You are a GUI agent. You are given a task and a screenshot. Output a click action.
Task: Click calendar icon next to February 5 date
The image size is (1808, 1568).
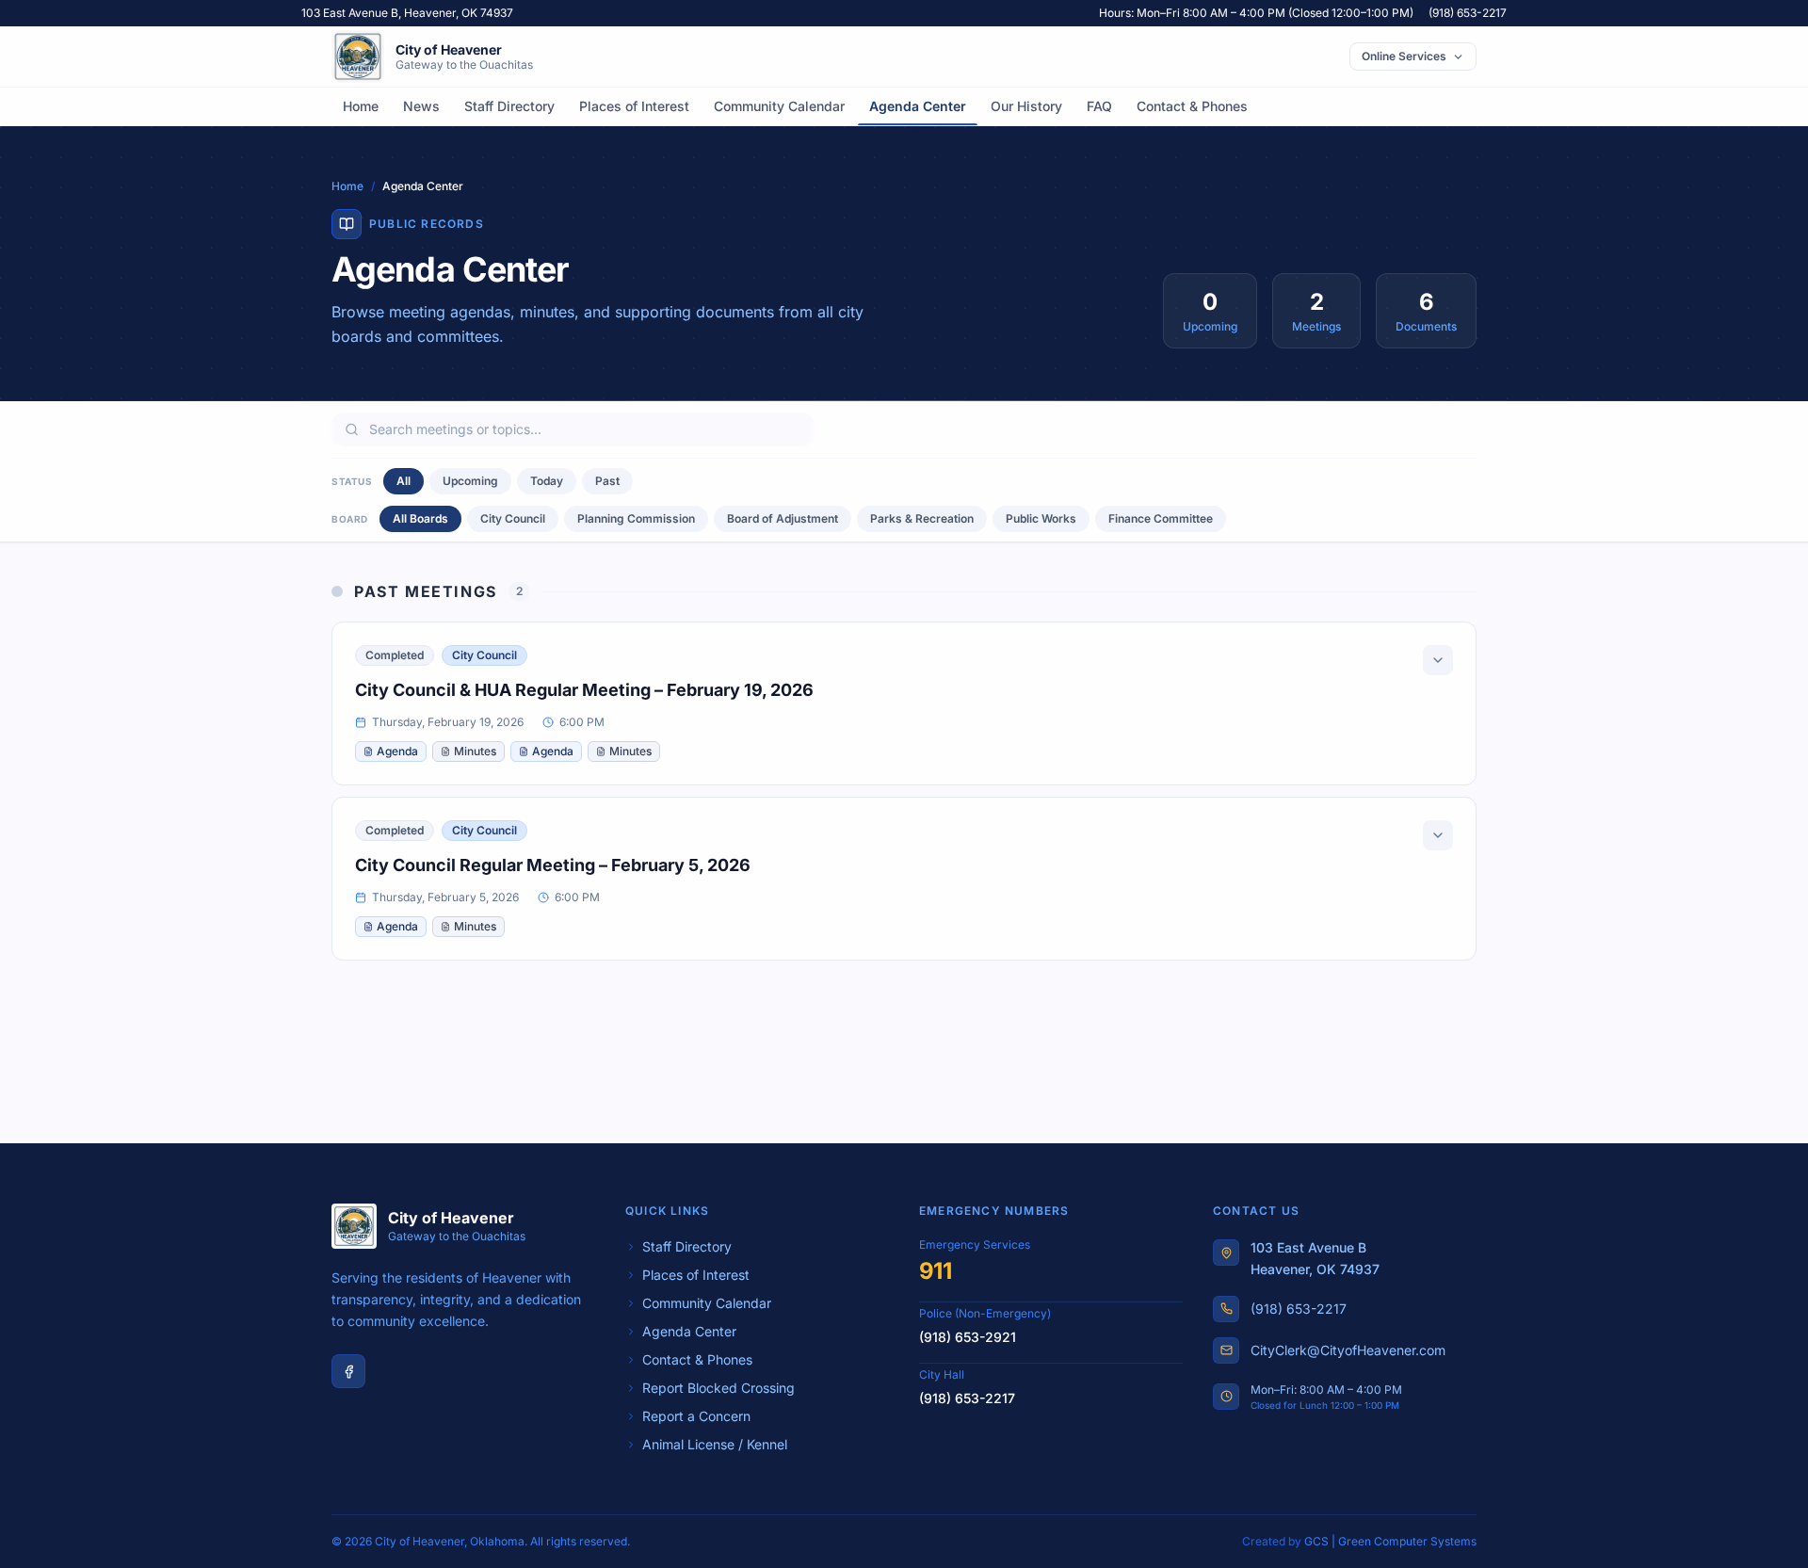point(361,897)
